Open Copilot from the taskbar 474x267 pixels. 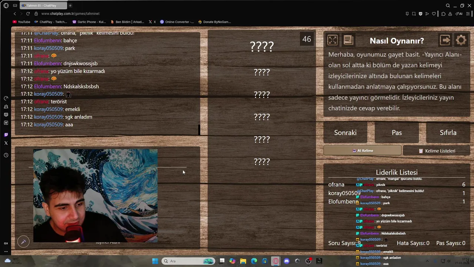click(232, 261)
